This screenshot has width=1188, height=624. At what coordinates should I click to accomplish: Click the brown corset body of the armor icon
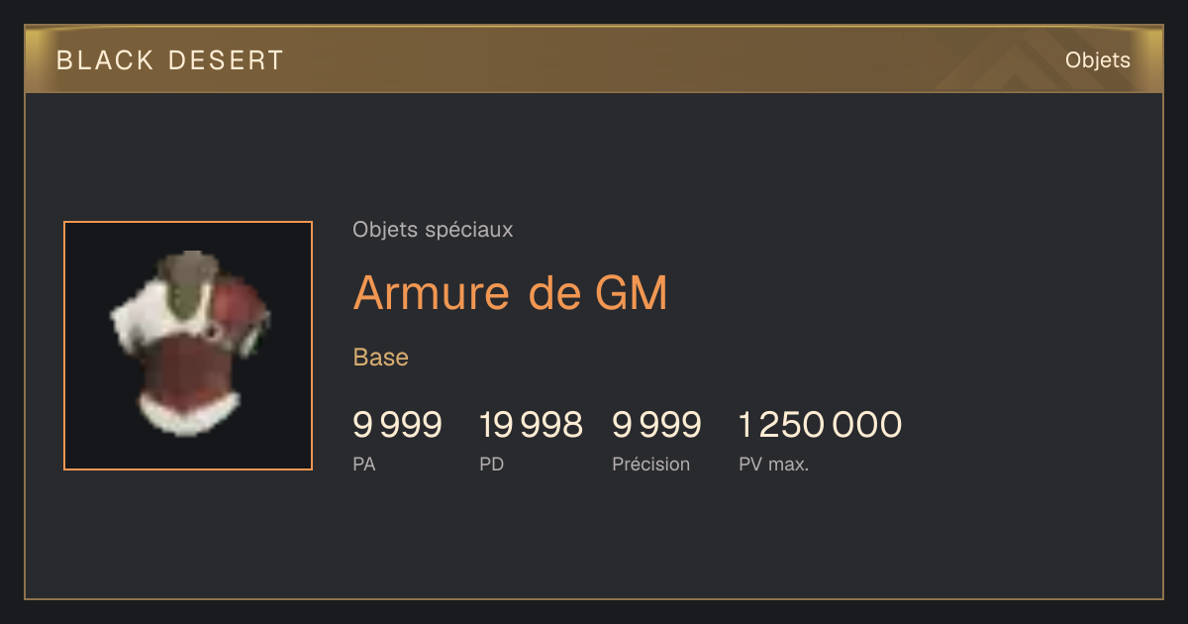pyautogui.click(x=190, y=364)
